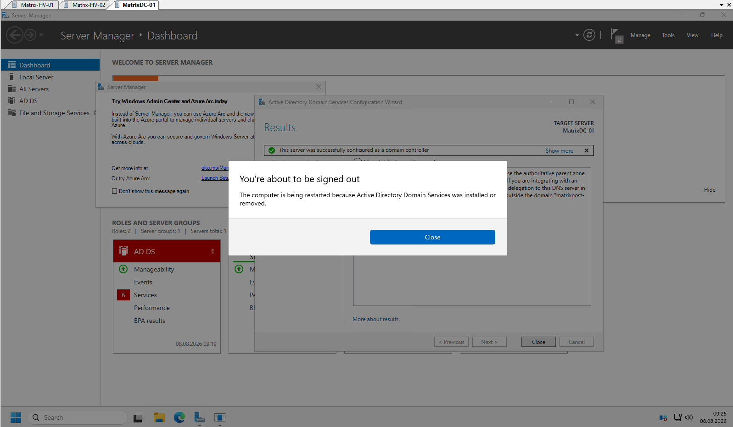Check 'Don't show this message again'
This screenshot has height=427, width=733.
(x=115, y=191)
